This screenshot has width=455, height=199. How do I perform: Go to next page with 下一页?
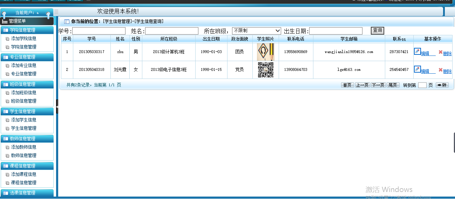tap(378, 85)
